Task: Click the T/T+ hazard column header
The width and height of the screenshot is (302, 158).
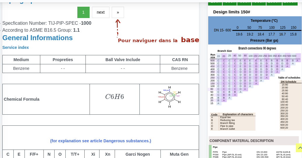Action: coord(75,154)
